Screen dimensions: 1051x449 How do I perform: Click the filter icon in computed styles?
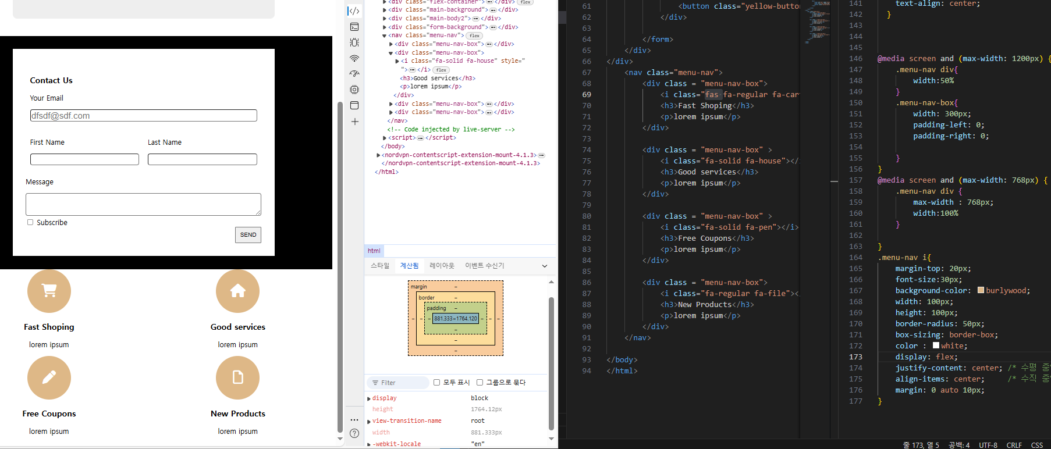click(375, 383)
